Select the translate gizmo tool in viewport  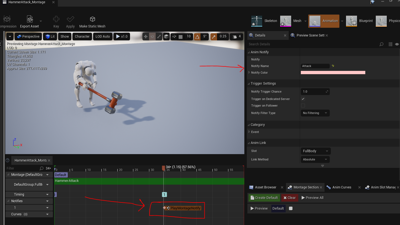(x=146, y=37)
